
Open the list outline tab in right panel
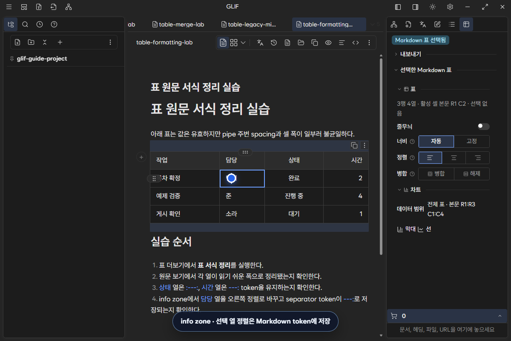point(452,24)
